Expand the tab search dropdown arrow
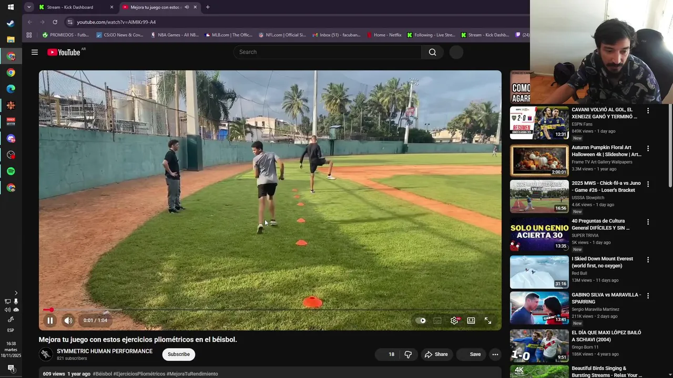This screenshot has width=673, height=378. pos(29,7)
